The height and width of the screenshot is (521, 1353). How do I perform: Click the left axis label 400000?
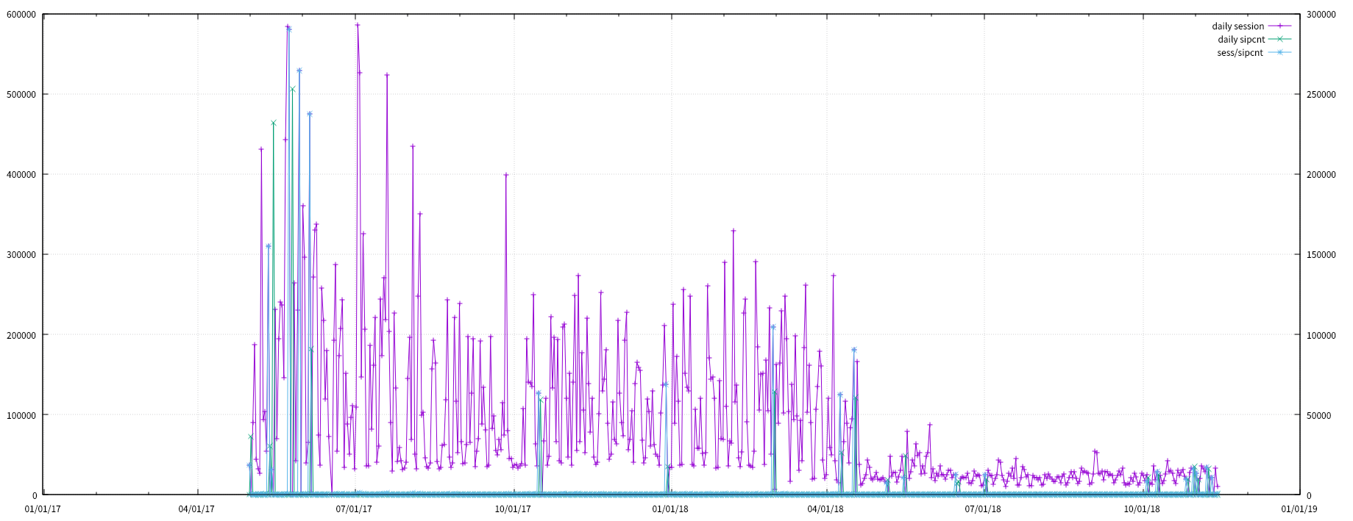pyautogui.click(x=21, y=175)
